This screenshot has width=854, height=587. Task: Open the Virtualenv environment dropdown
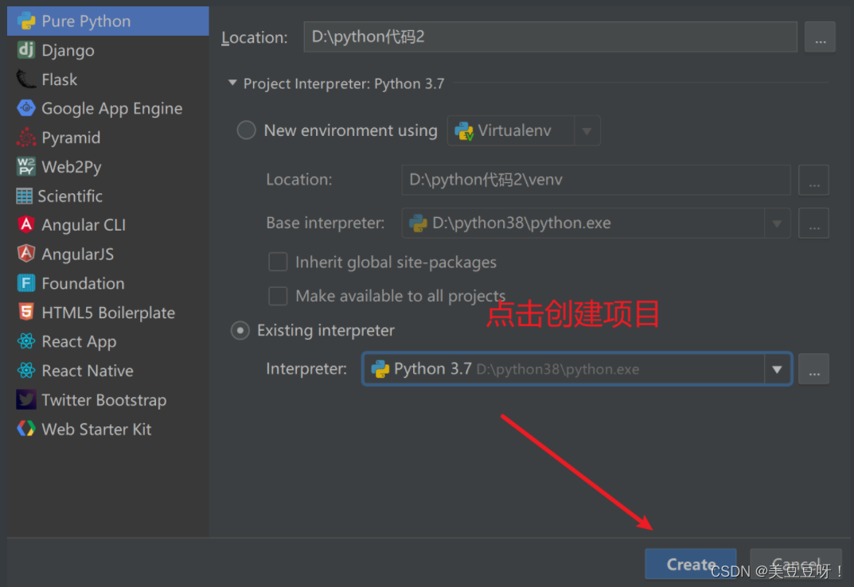pyautogui.click(x=587, y=130)
